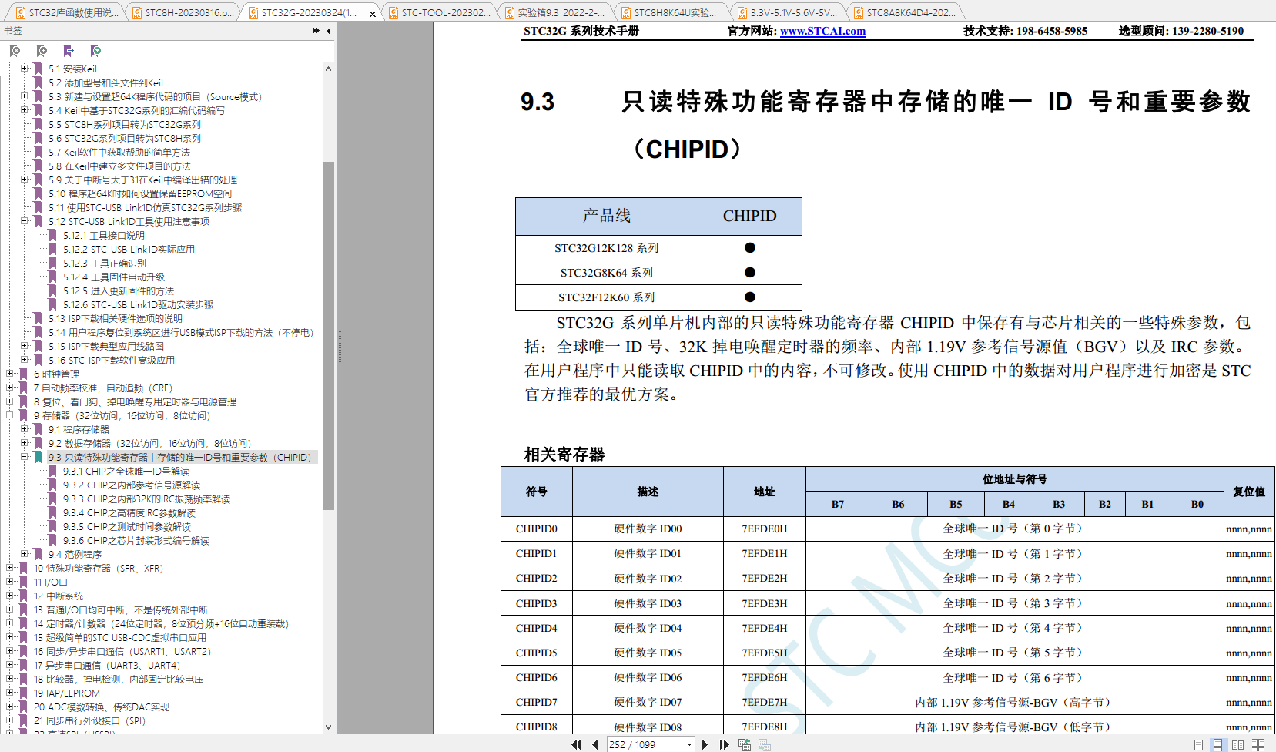This screenshot has height=752, width=1276.
Task: Close the STC32G-20230324 tab
Action: pyautogui.click(x=373, y=14)
